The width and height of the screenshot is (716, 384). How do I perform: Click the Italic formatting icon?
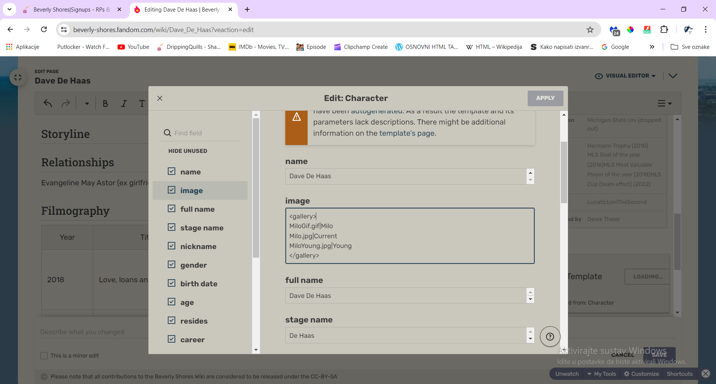pyautogui.click(x=124, y=104)
